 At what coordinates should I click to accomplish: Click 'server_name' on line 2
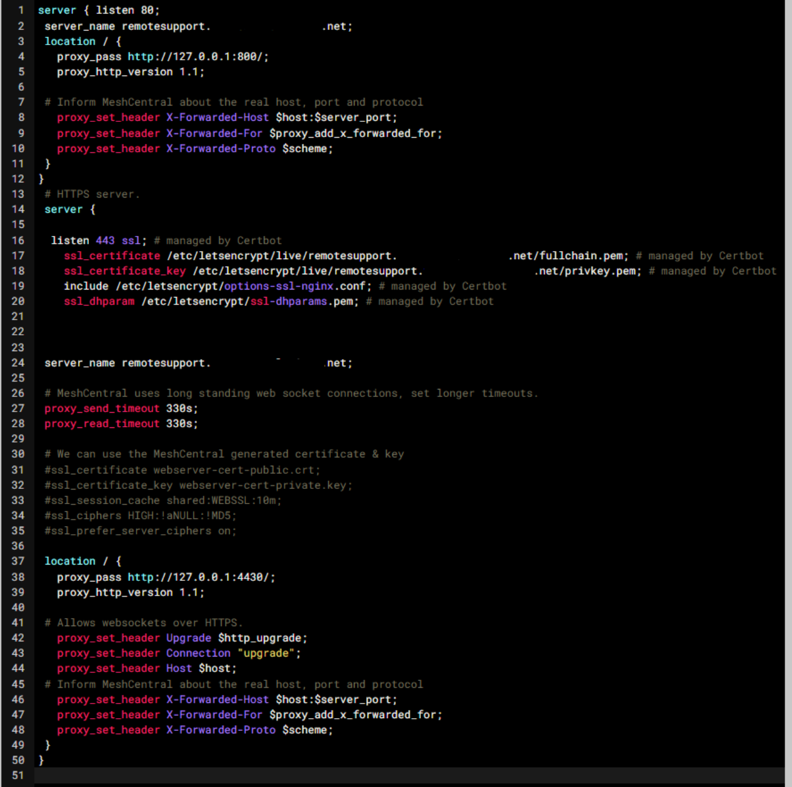click(x=80, y=27)
